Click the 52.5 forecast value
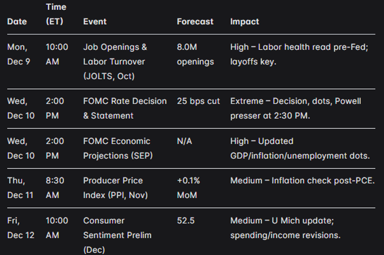 (186, 220)
